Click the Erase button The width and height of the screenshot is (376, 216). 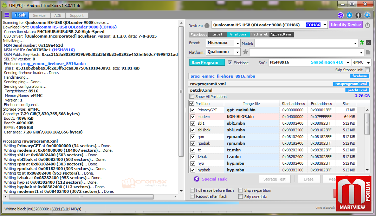(x=309, y=179)
